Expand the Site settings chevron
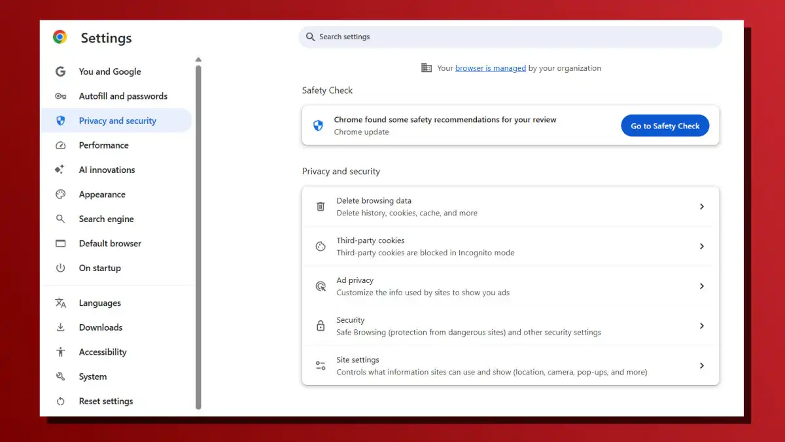The width and height of the screenshot is (785, 442). (702, 365)
